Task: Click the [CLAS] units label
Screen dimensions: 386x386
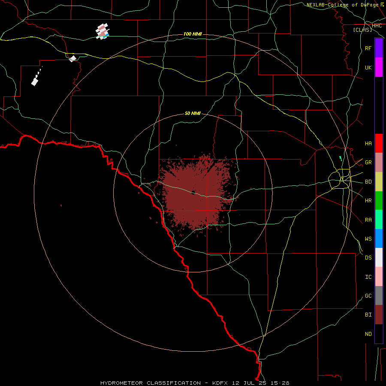Action: (362, 30)
